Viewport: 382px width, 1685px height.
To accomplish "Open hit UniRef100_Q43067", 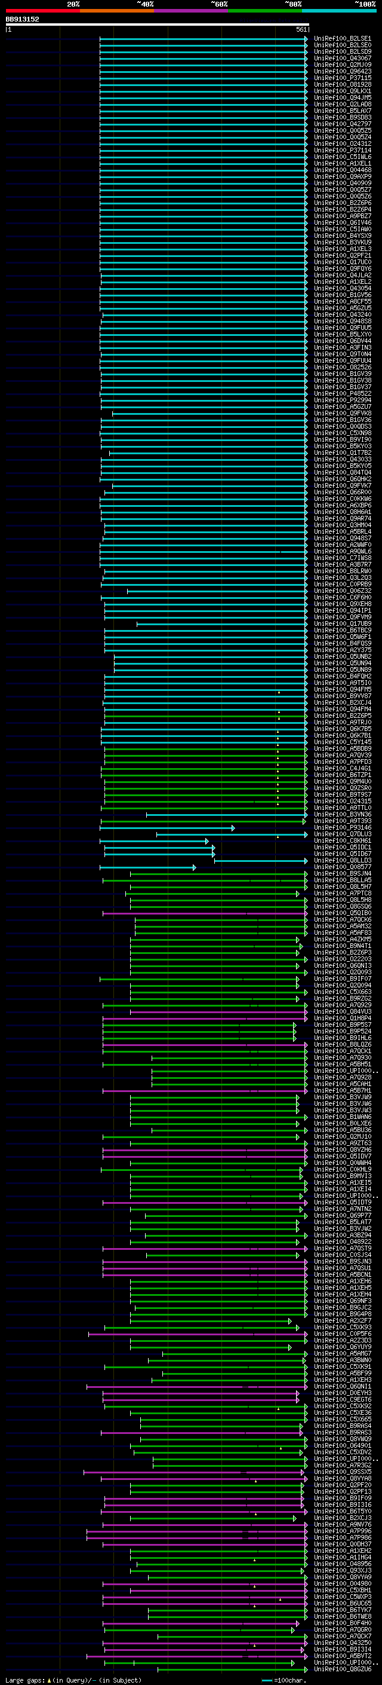I will (x=343, y=58).
